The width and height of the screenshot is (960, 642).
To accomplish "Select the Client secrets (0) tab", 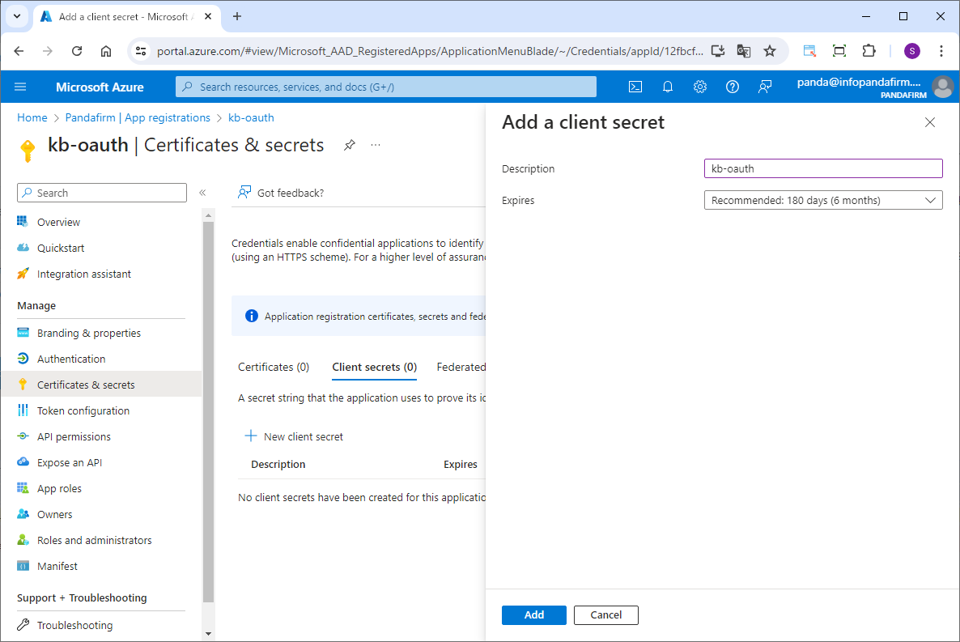I will coord(374,367).
